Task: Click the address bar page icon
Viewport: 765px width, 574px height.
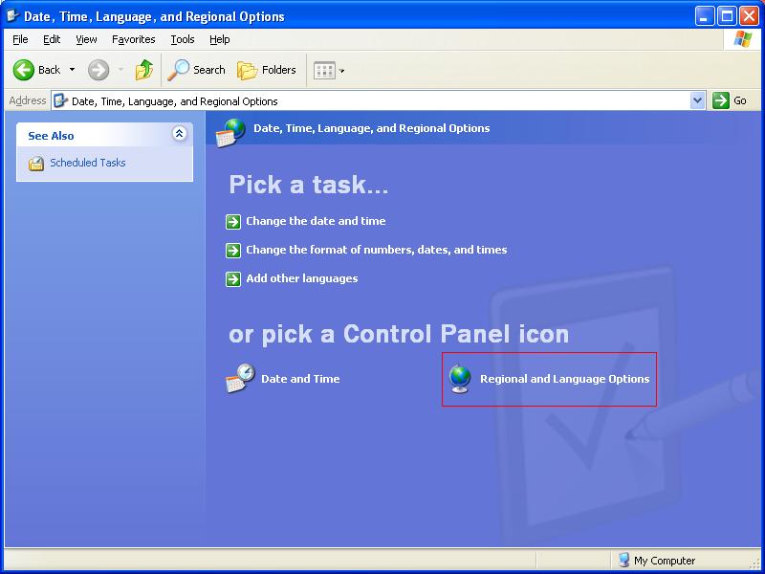Action: [60, 100]
